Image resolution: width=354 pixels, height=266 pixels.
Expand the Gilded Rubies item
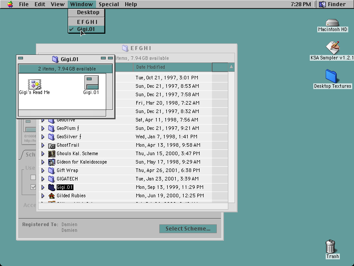(43, 196)
